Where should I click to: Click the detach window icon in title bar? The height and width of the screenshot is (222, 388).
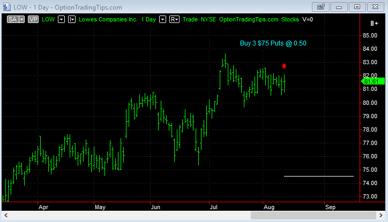[320, 6]
